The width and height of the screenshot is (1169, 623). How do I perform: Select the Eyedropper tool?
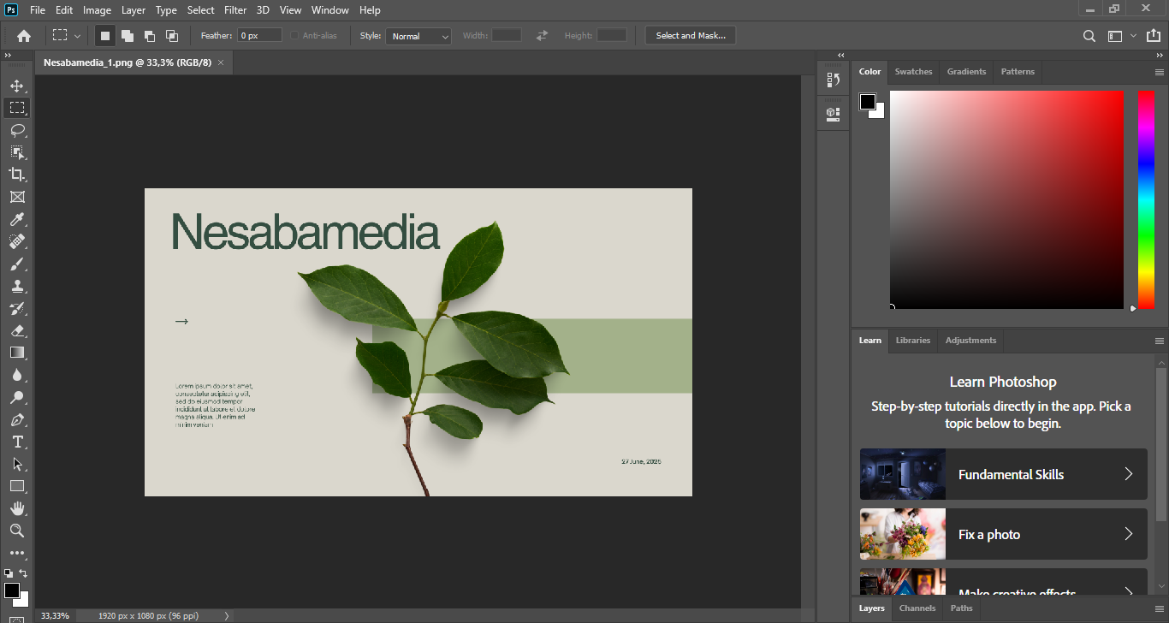tap(17, 220)
